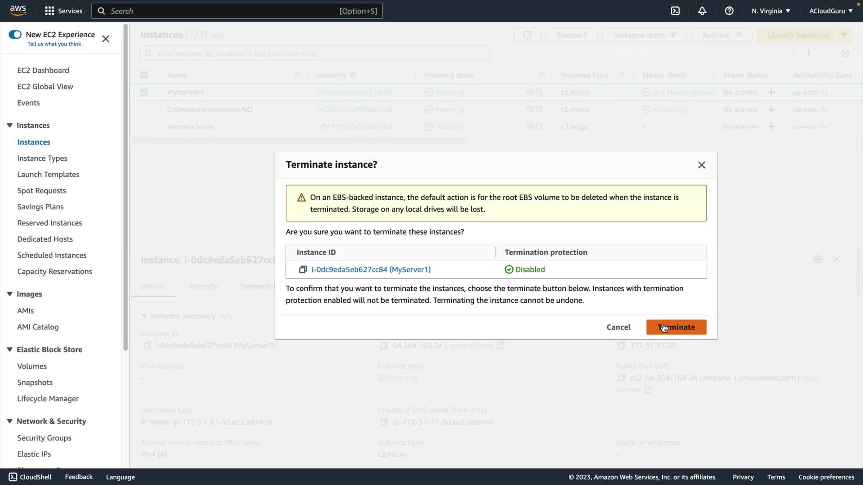863x485 pixels.
Task: Copy the instance ID in the dialog
Action: click(303, 269)
